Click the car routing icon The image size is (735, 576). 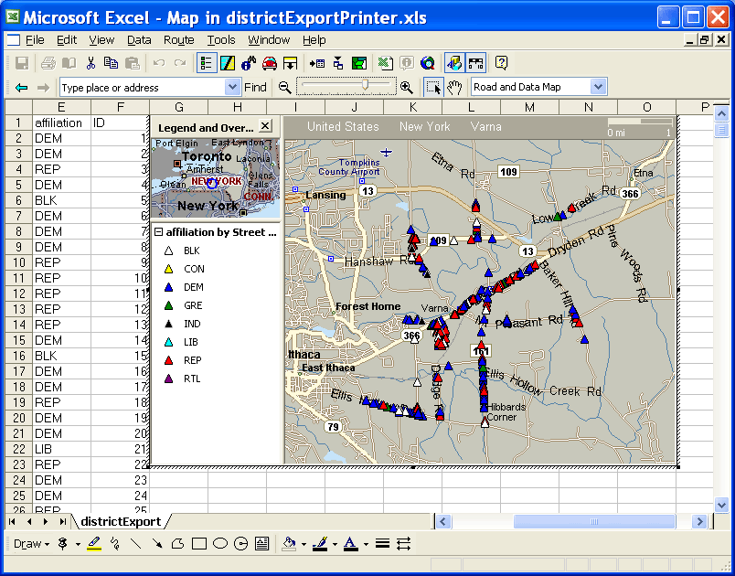click(x=270, y=63)
